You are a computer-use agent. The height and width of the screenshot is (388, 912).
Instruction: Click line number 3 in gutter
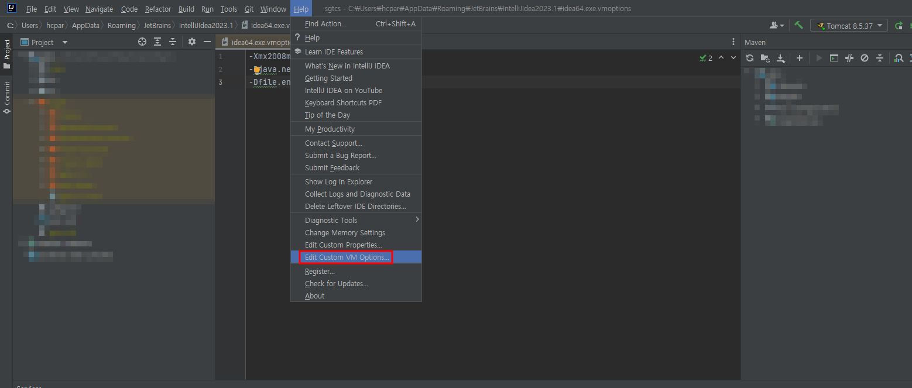coord(220,82)
